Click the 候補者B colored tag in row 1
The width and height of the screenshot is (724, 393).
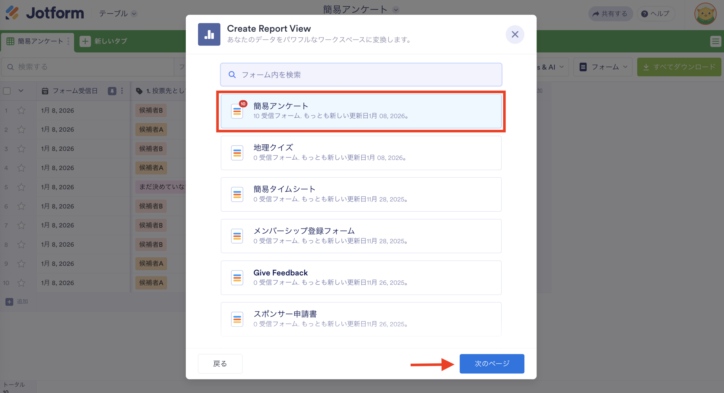[151, 110]
